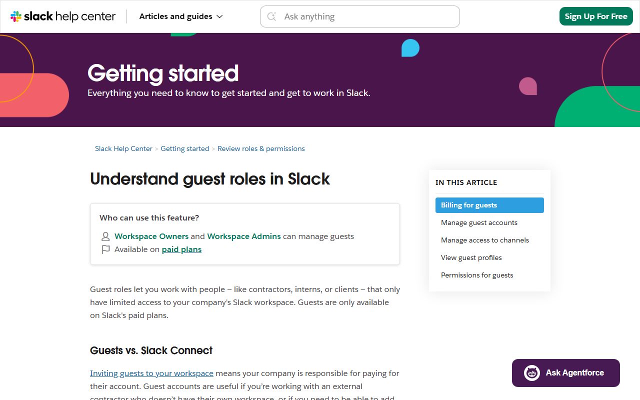Jump to Permissions for guests section
Screen dimensions: 640x400
pos(489,275)
